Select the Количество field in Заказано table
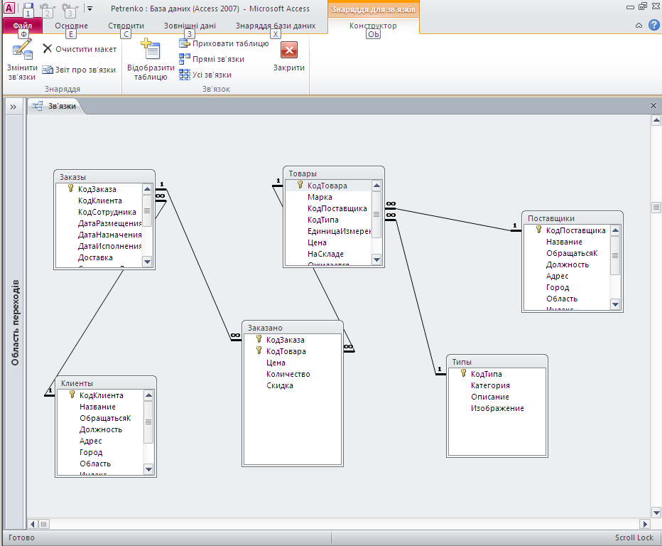 coord(288,374)
